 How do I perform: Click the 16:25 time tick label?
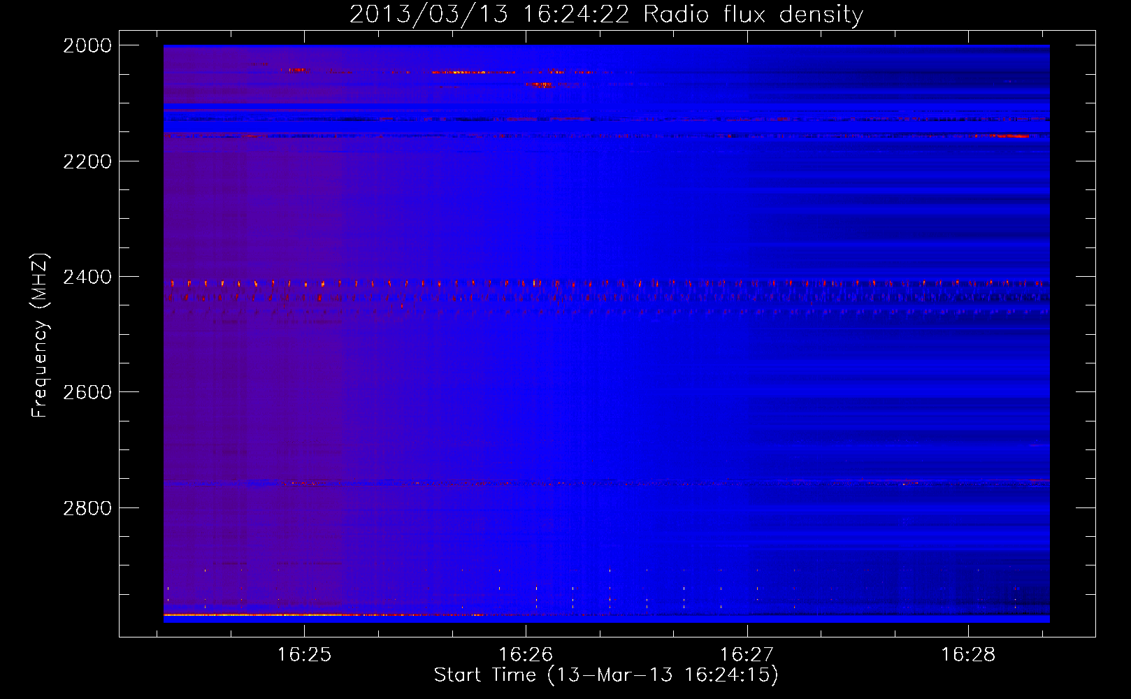(x=304, y=654)
